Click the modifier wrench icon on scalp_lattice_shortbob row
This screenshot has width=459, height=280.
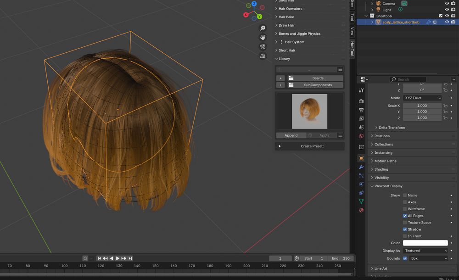429,22
